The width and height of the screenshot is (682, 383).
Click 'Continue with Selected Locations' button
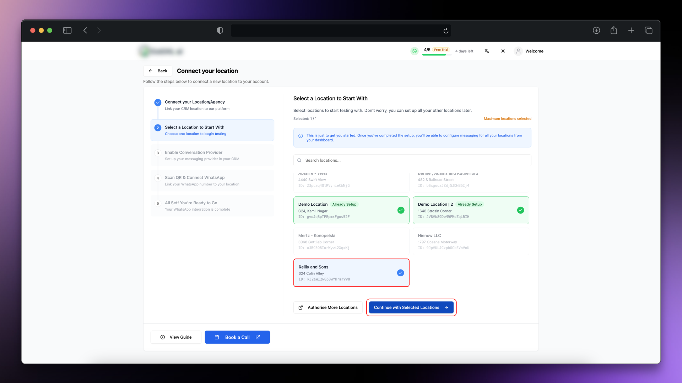point(411,307)
